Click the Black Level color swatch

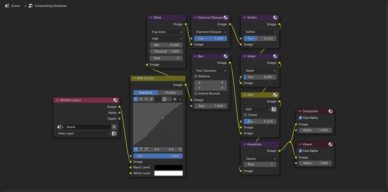coord(168,167)
